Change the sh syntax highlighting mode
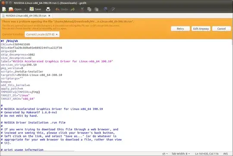The height and width of the screenshot is (156, 233). click(165, 153)
